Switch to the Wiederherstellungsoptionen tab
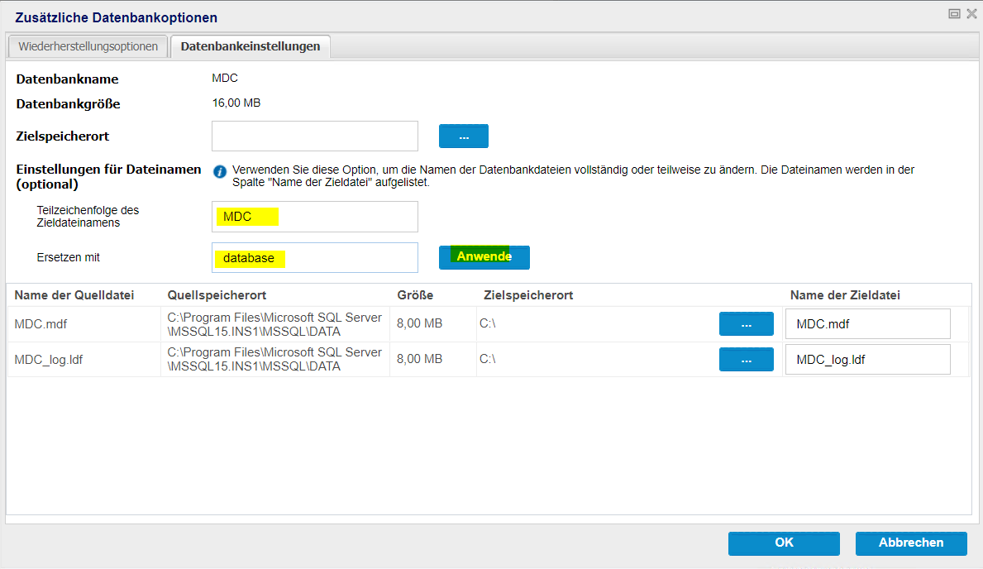 click(x=88, y=46)
